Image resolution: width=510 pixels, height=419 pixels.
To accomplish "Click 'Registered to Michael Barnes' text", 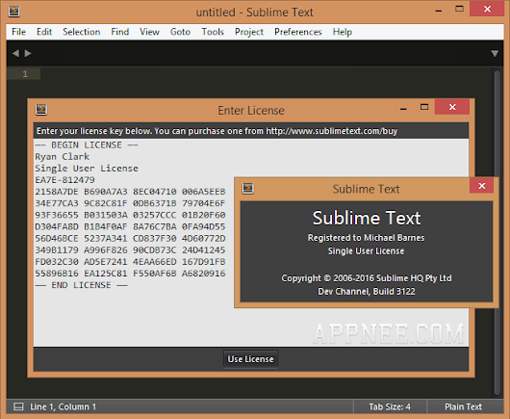I will coord(366,238).
